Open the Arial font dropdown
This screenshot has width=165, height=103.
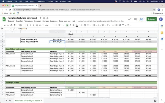pos(50,25)
